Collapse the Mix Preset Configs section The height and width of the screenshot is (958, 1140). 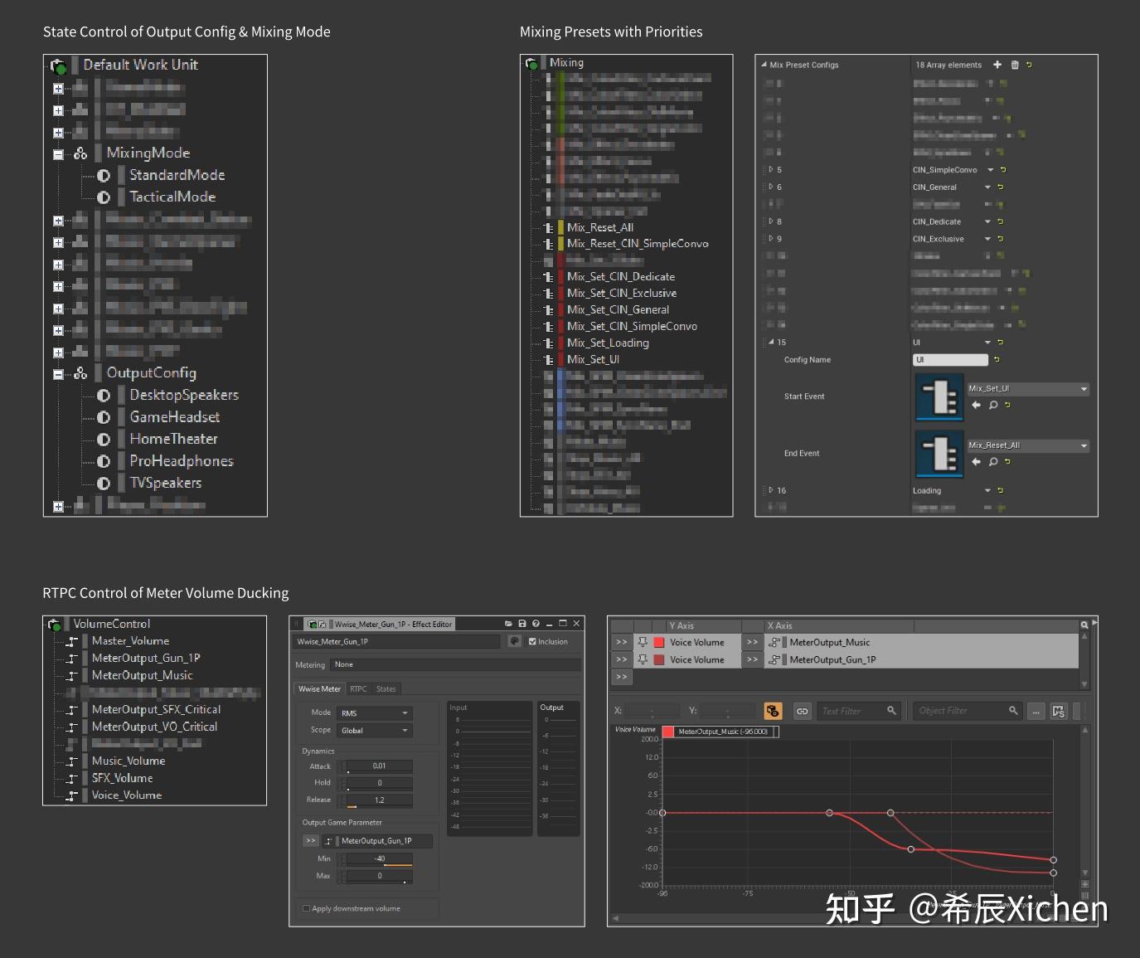click(x=764, y=65)
